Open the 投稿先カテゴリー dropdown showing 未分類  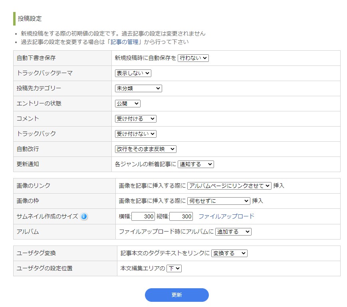[x=138, y=88]
